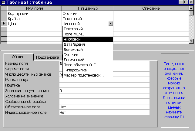Click Текстовый data type cell of Країна row
This screenshot has width=195, height=131.
coord(88,19)
